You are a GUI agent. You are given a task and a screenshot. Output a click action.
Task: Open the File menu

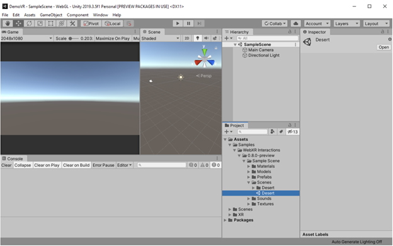tap(5, 15)
